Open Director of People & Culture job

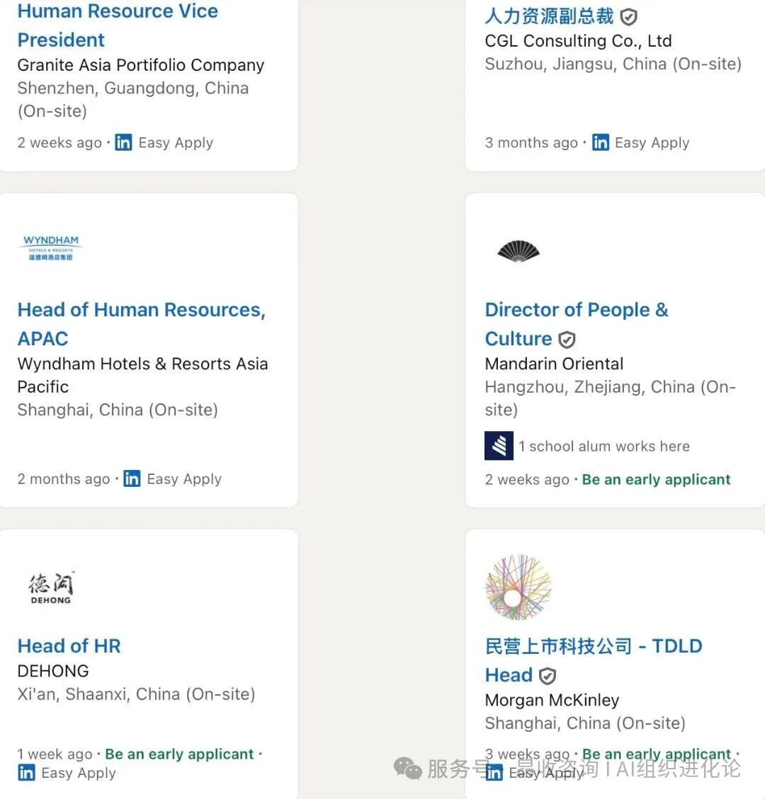576,310
